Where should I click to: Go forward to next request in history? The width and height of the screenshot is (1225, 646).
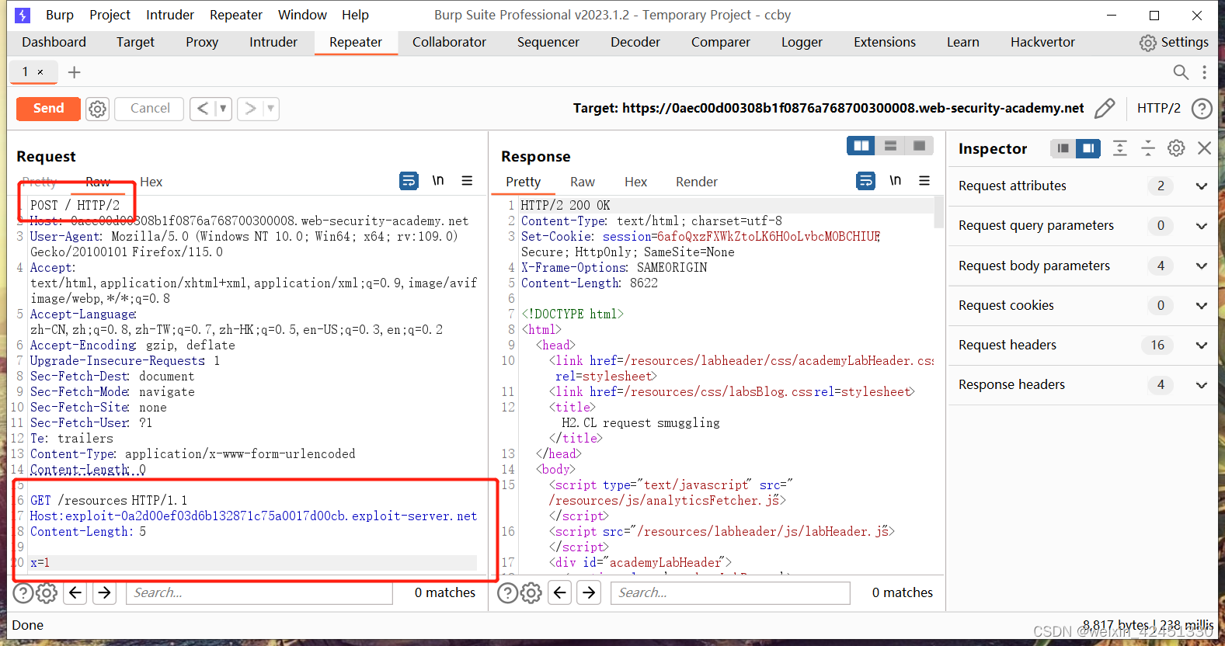pyautogui.click(x=250, y=109)
